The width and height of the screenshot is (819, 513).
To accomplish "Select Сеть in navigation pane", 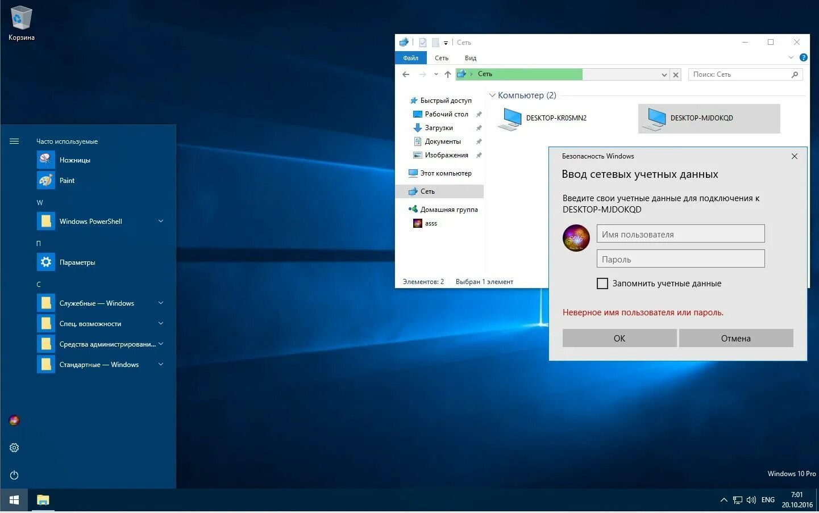I will [439, 191].
